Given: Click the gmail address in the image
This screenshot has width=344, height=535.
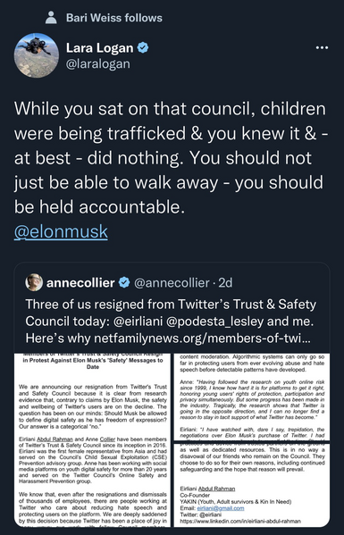Looking at the screenshot, I should tap(221, 508).
